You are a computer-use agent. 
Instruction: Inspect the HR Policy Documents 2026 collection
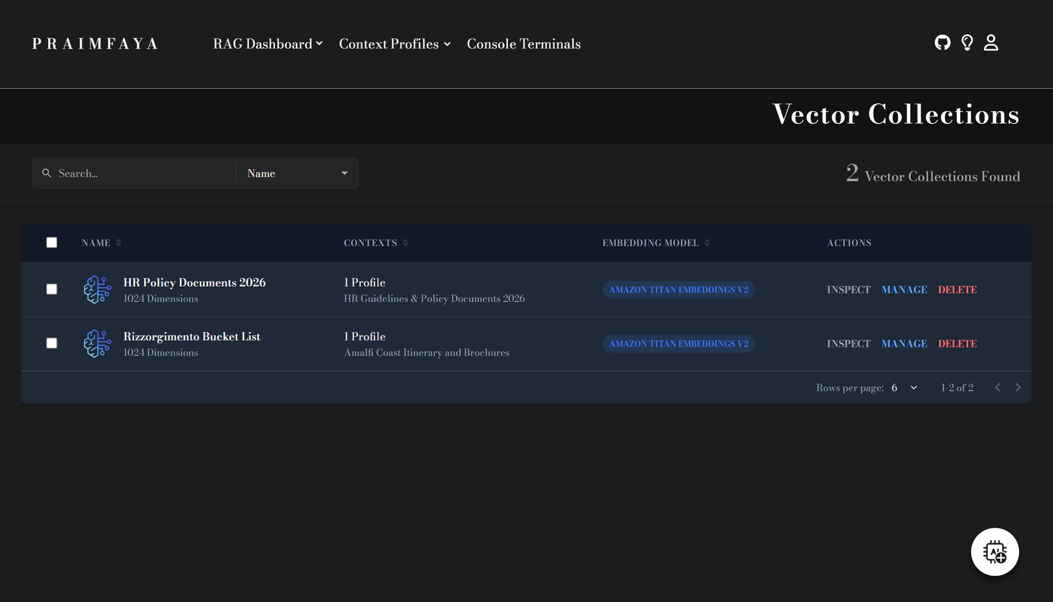[x=848, y=289]
